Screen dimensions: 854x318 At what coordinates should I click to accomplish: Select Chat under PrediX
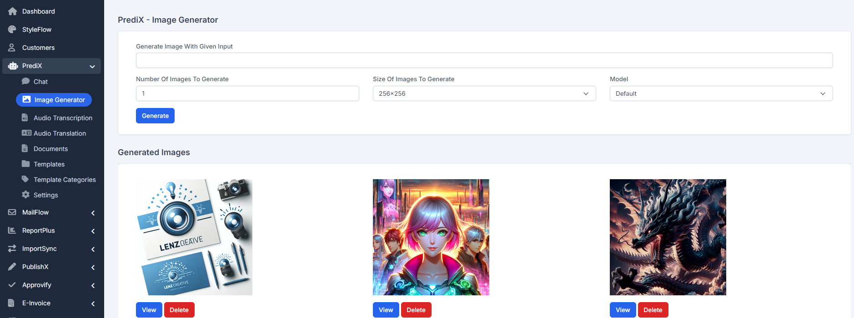click(x=40, y=82)
